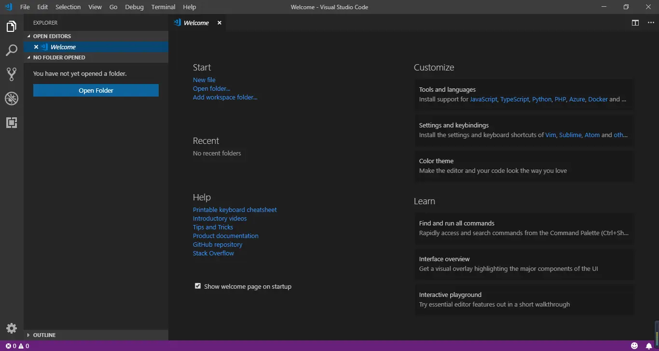Click the PHP language link

[560, 99]
